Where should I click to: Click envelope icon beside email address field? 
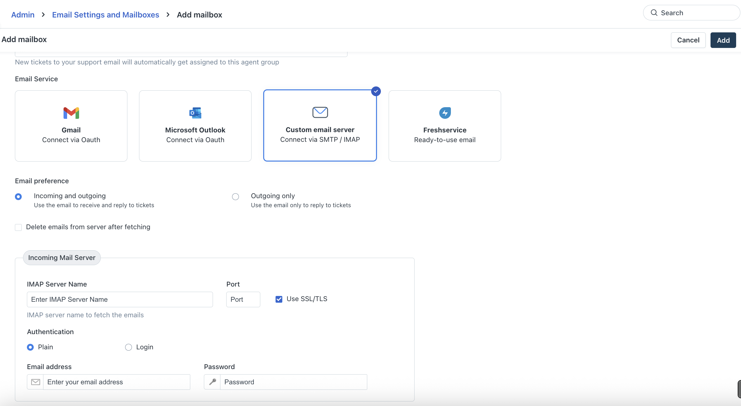click(35, 382)
